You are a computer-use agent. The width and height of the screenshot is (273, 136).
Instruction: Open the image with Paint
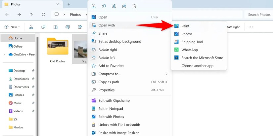(199, 26)
